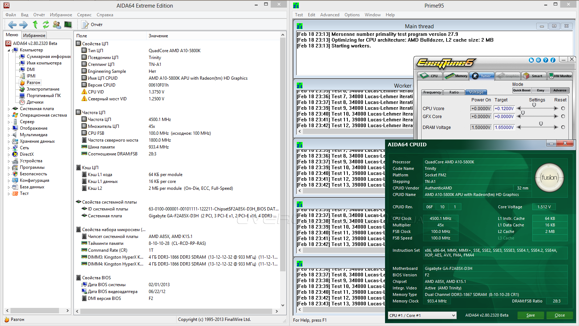This screenshot has height=326, width=579.
Task: Select Quick Boost mode in EasyTune6
Action: [521, 91]
